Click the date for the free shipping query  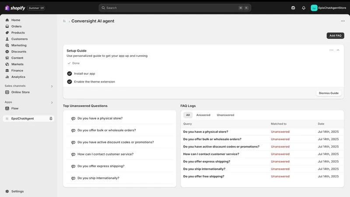328,176
